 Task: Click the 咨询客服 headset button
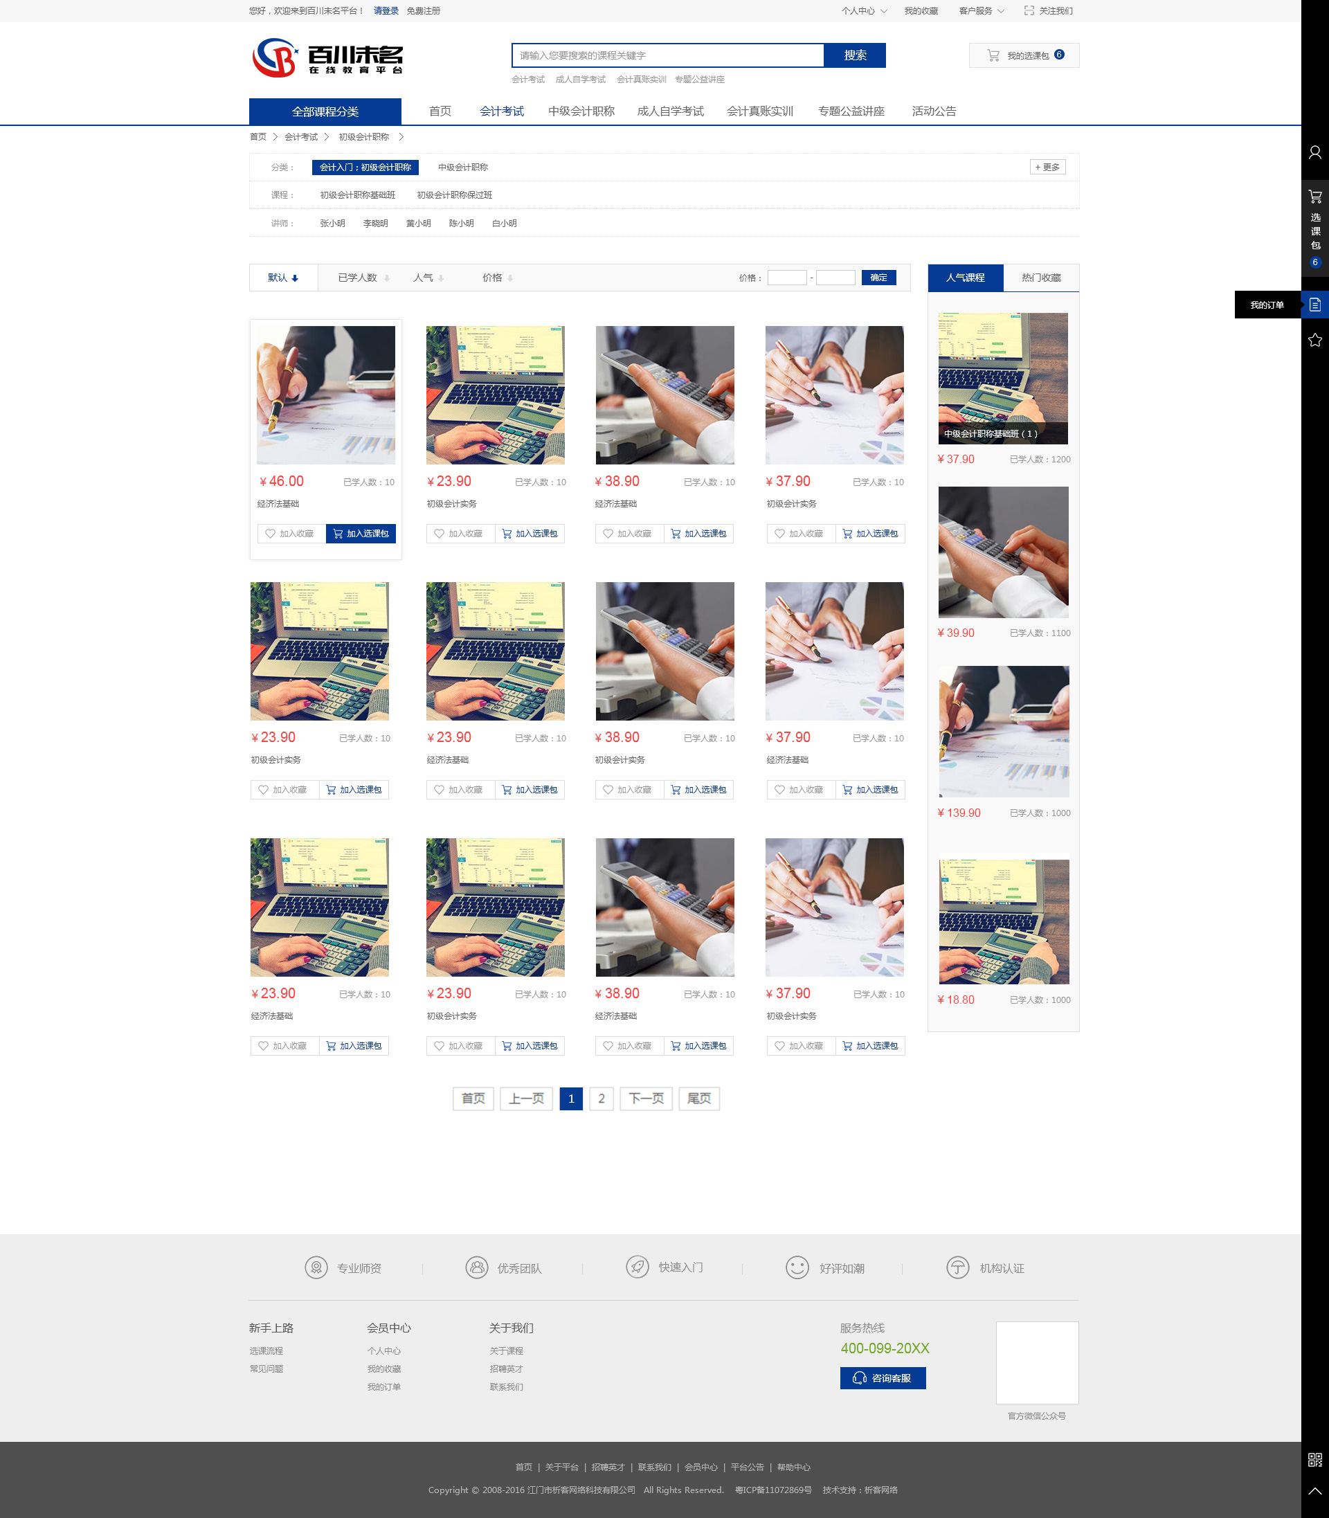tap(883, 1378)
